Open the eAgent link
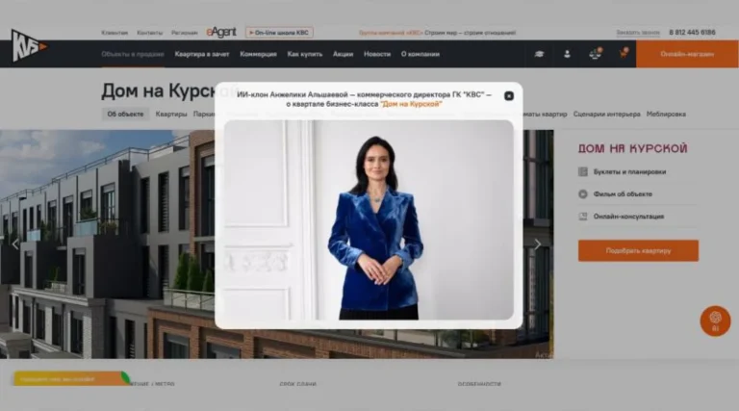The width and height of the screenshot is (739, 411). click(x=221, y=32)
